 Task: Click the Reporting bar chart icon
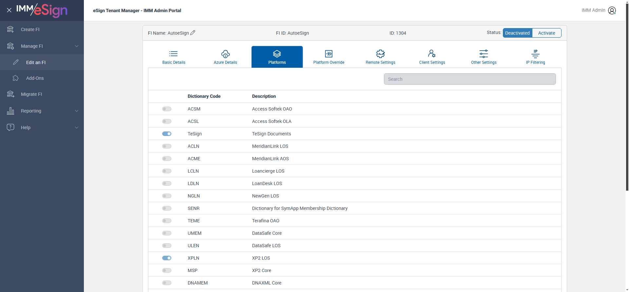pyautogui.click(x=10, y=111)
